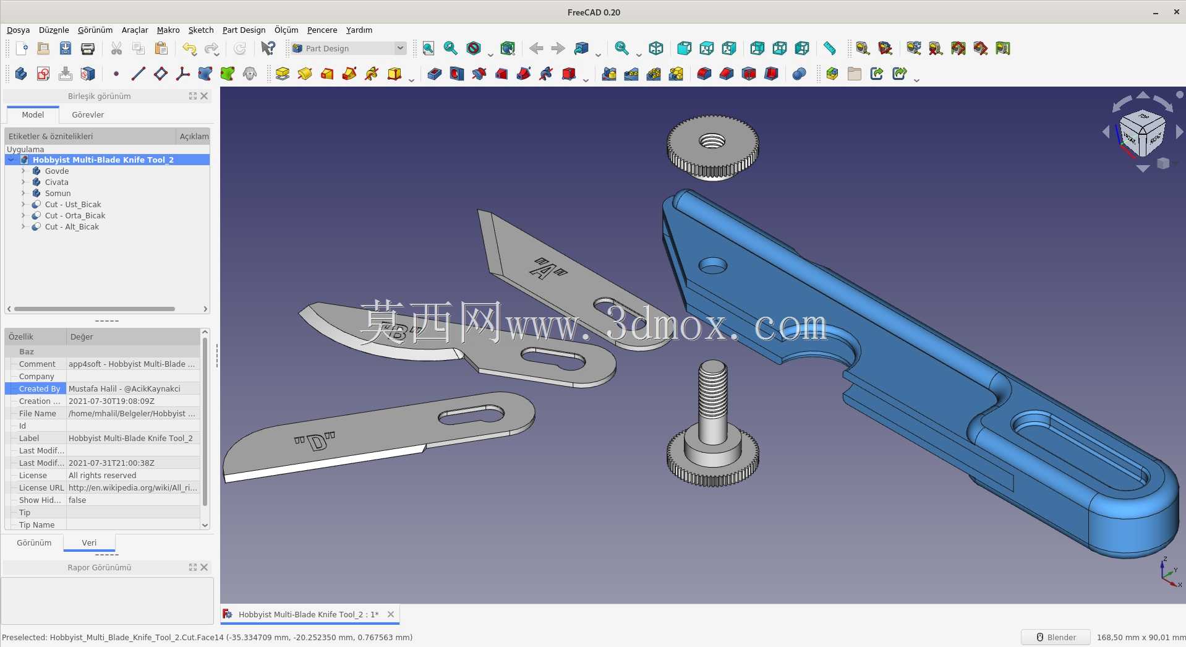Create a new sketch

click(43, 74)
